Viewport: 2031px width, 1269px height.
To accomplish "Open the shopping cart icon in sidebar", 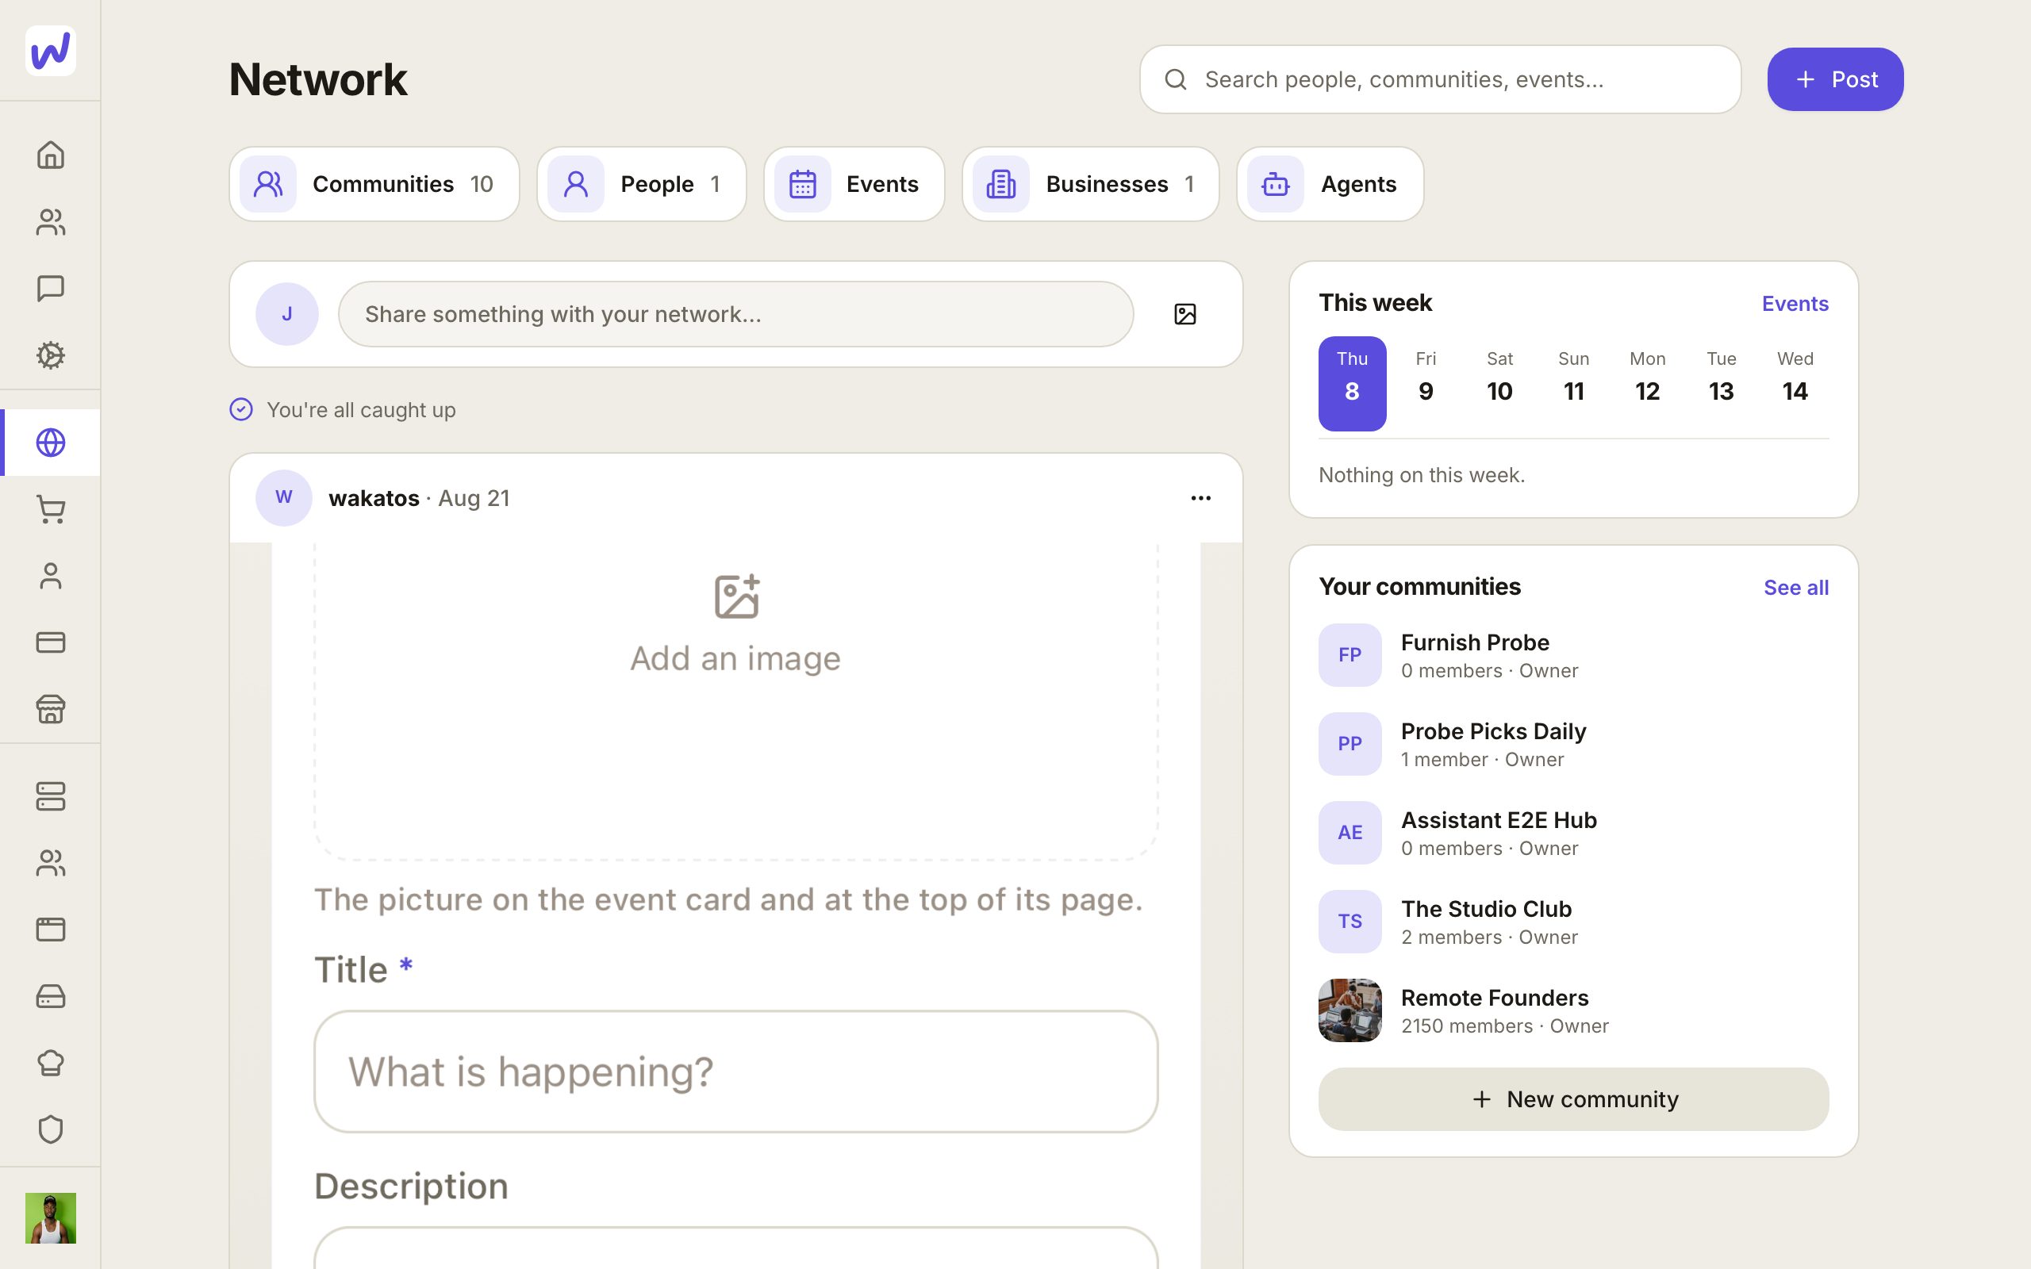I will tap(50, 509).
